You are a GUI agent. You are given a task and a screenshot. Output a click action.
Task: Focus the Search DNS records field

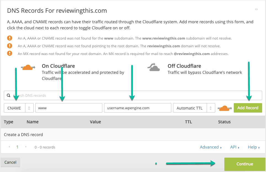[x=133, y=95]
